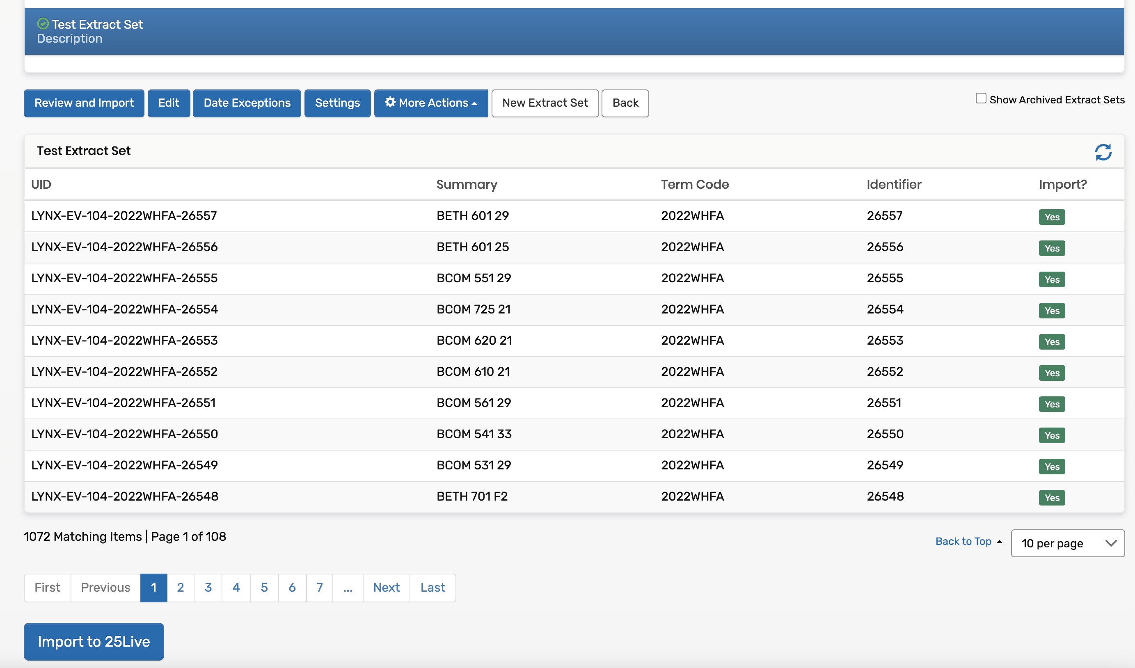The height and width of the screenshot is (668, 1135).
Task: Toggle the Yes import badge for 26557
Action: 1051,217
